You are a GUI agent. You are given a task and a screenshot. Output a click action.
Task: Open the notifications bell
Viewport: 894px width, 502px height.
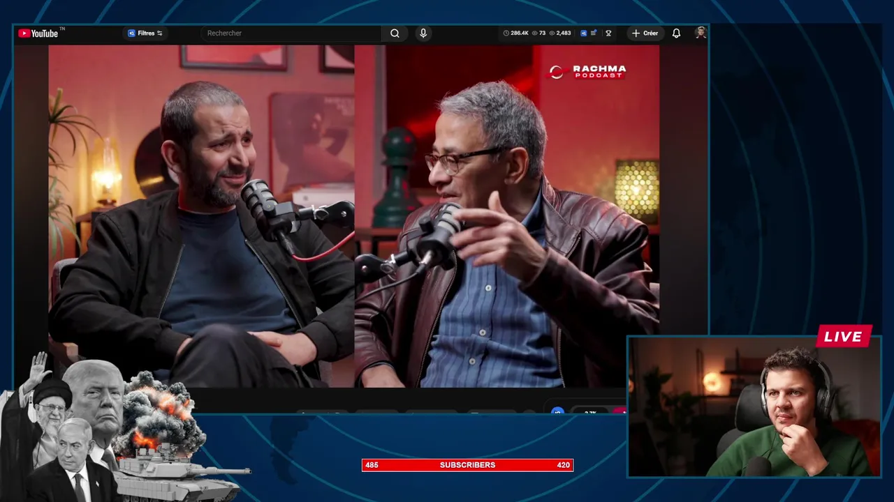point(676,33)
